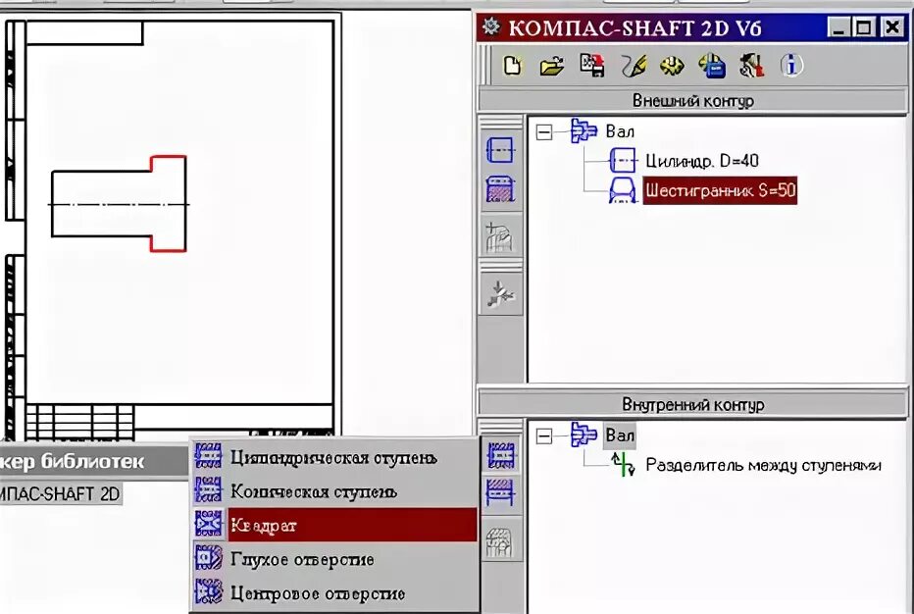Select the Цилиндр. D=40 tree item
This screenshot has width=914, height=614.
702,161
